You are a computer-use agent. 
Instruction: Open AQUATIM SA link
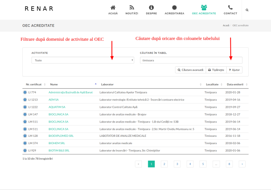pos(57,107)
